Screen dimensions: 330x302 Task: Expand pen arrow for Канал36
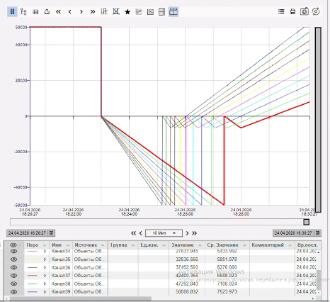coord(45,267)
